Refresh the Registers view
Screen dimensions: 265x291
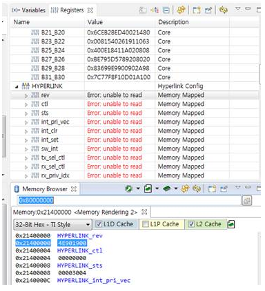(223, 10)
